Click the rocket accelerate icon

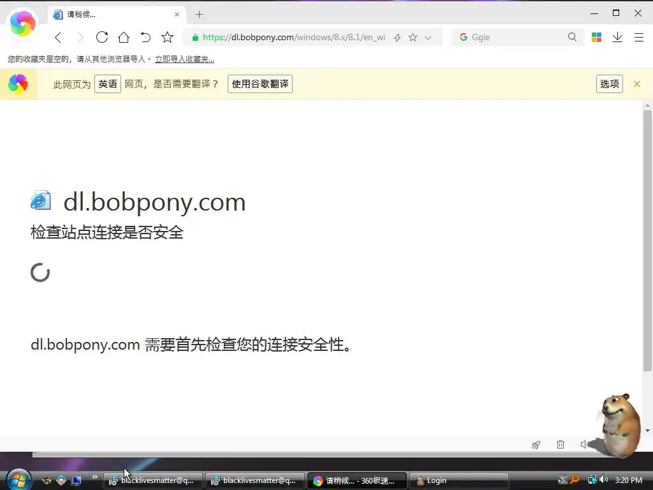tap(536, 445)
